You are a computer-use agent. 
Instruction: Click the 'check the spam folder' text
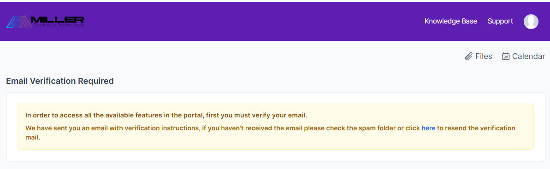point(361,128)
